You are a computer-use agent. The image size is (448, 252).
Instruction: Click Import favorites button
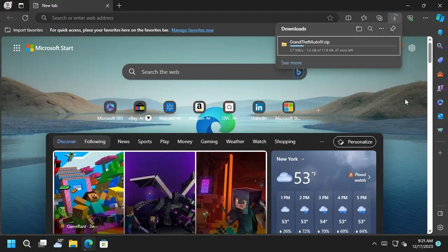24,30
